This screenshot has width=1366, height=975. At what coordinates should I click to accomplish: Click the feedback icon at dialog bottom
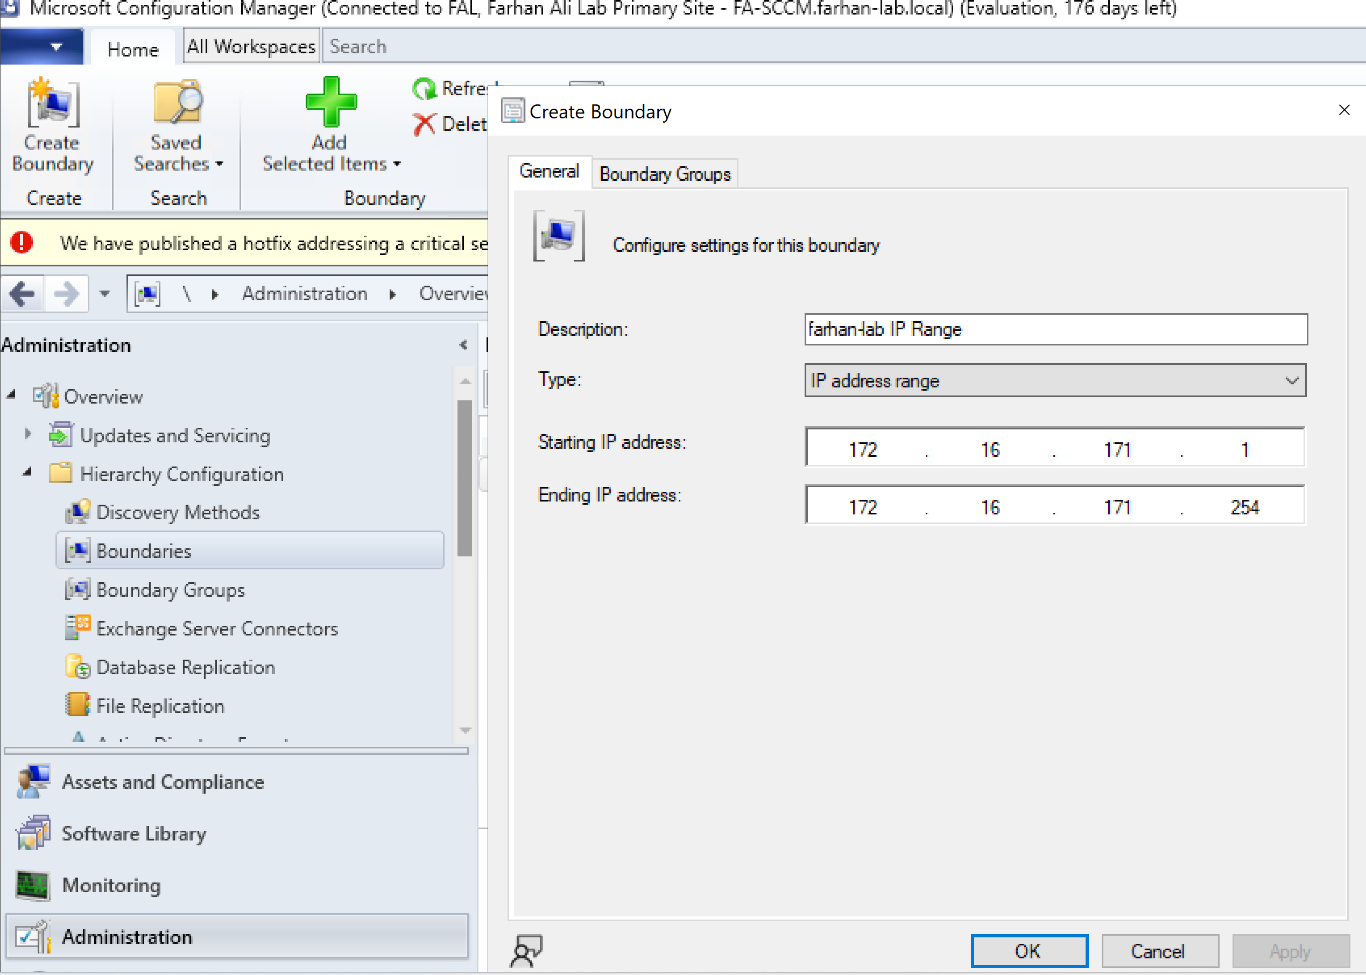[526, 951]
